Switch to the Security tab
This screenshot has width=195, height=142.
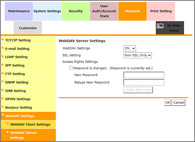[x=76, y=11]
